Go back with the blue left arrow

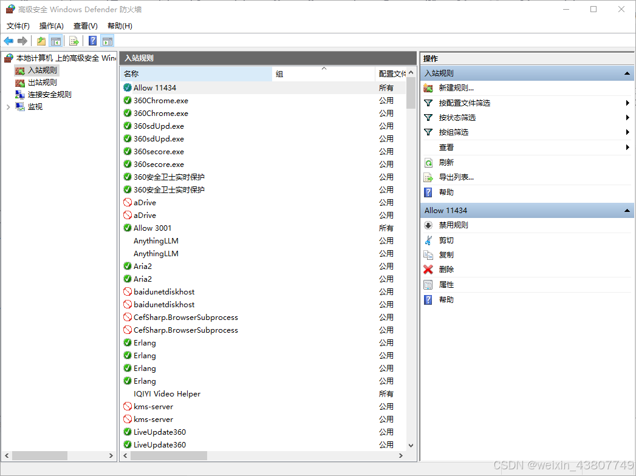[9, 41]
